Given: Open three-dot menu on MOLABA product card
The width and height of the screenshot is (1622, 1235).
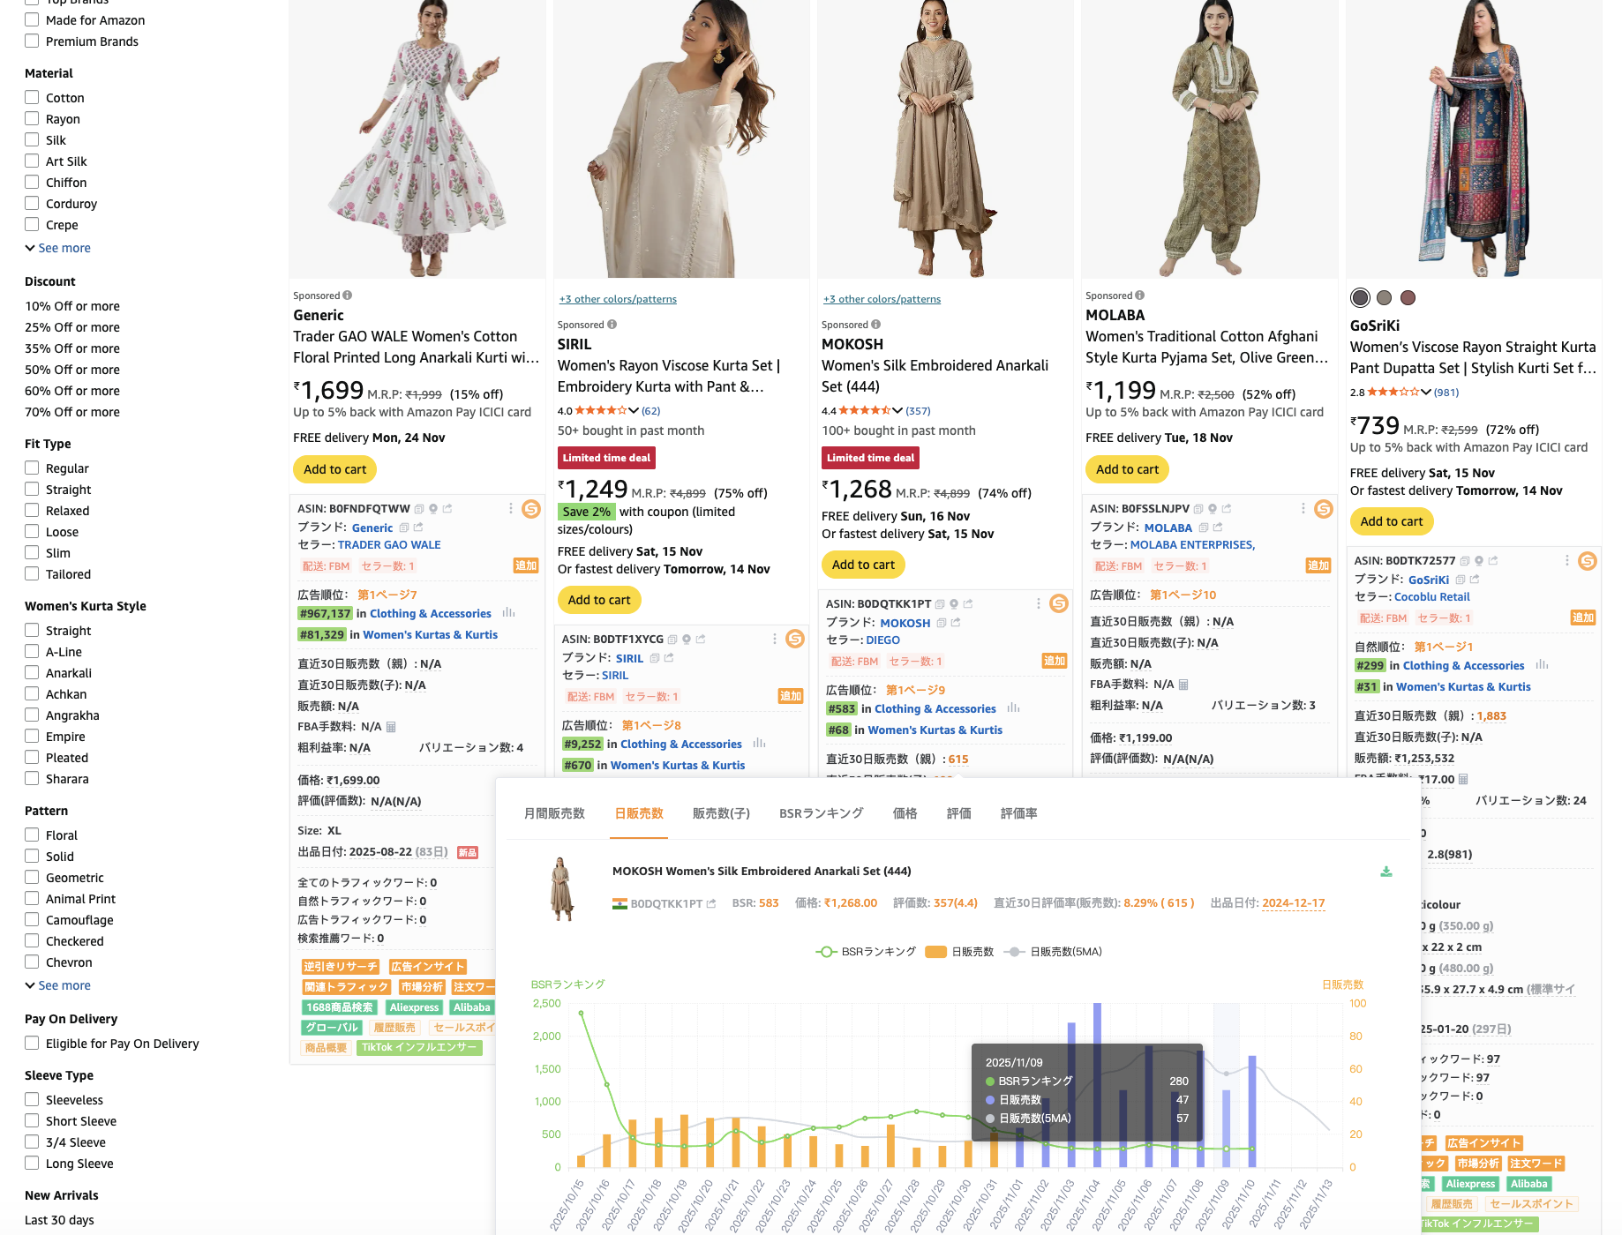Looking at the screenshot, I should (x=1303, y=509).
